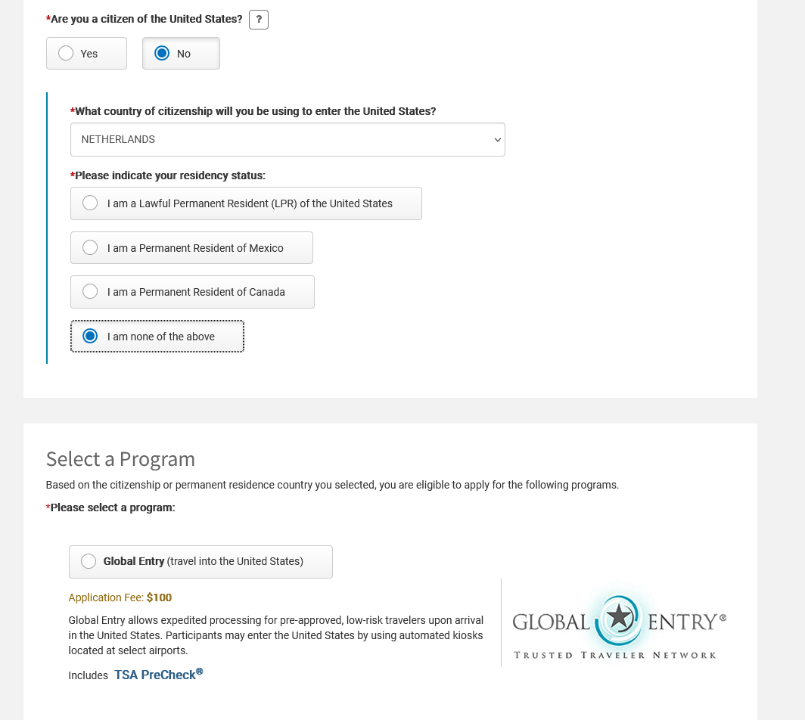Viewport: 805px width, 720px height.
Task: Click the Trusted Traveler Network tagline
Action: (614, 655)
